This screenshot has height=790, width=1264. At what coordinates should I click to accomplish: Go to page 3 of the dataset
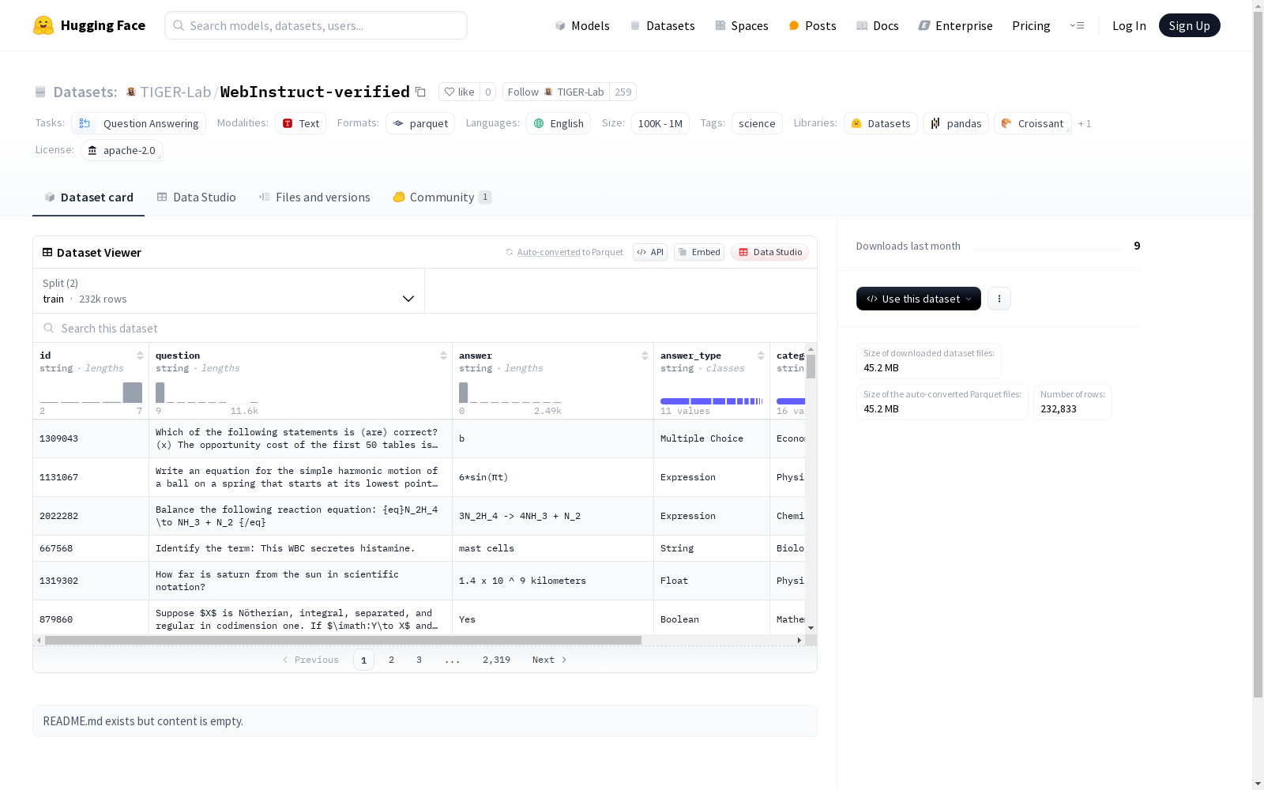(419, 660)
